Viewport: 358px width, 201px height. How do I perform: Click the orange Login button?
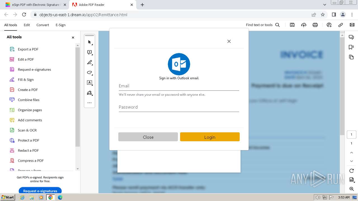(210, 137)
